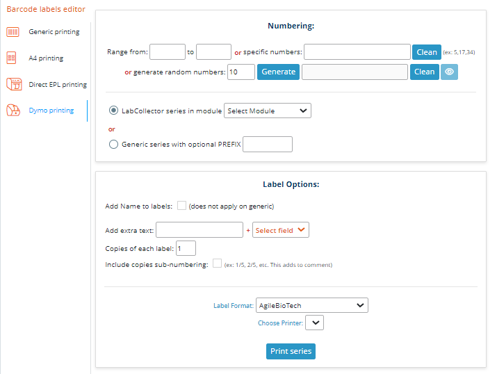Open the AgileBioTech label format dropdown
The height and width of the screenshot is (374, 497).
click(312, 305)
